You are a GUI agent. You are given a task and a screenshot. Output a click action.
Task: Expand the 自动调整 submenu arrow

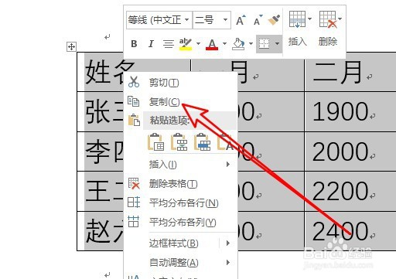point(227,262)
